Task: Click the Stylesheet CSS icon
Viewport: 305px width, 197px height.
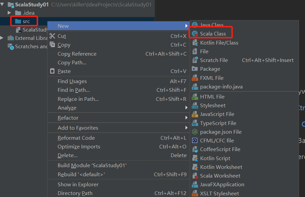Action: click(x=195, y=106)
